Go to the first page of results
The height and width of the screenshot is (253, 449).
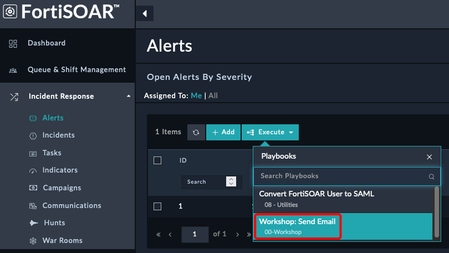[159, 235]
